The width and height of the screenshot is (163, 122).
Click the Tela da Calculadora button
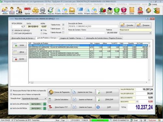[x=59, y=100]
